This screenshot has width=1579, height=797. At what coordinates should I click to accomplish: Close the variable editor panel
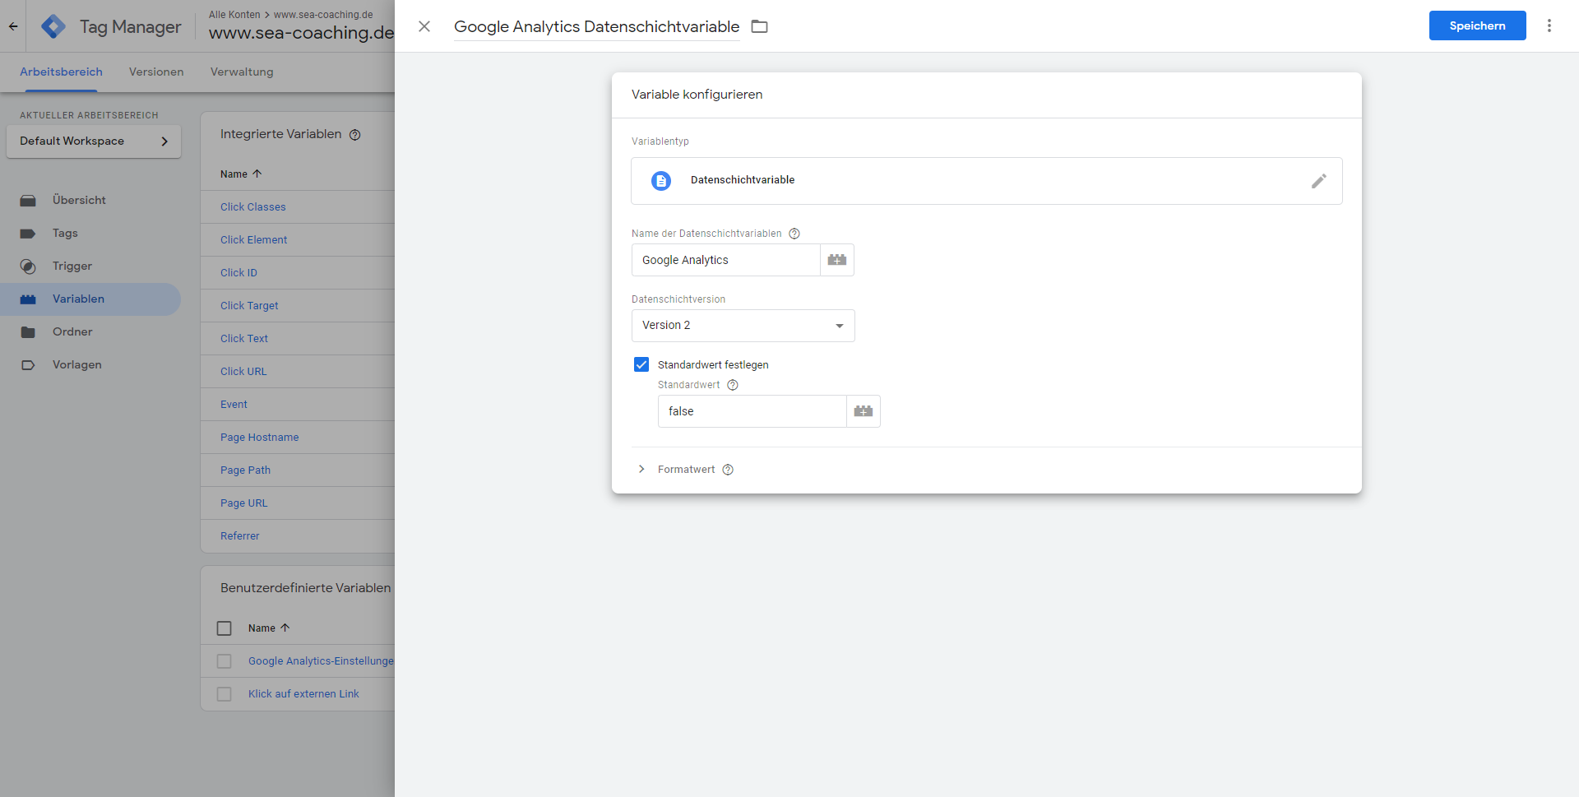[424, 26]
